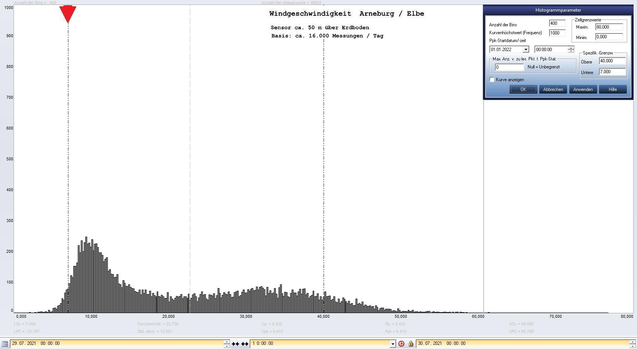Click the inward arrows compress time icon
The height and width of the screenshot is (349, 637).
(x=236, y=344)
